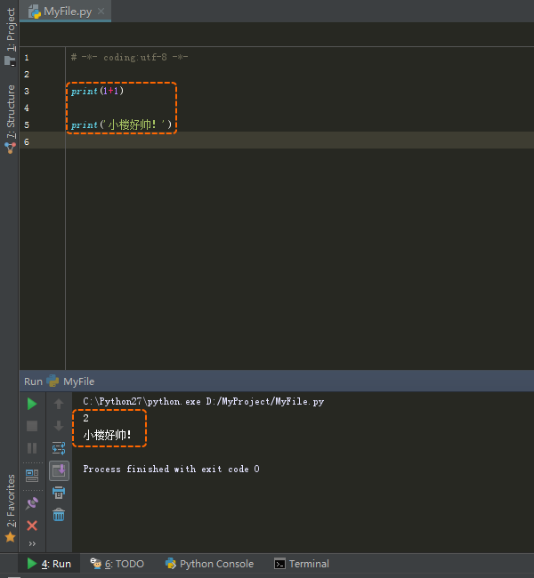
Task: Click the Pin Tab icon
Action: [x=32, y=502]
